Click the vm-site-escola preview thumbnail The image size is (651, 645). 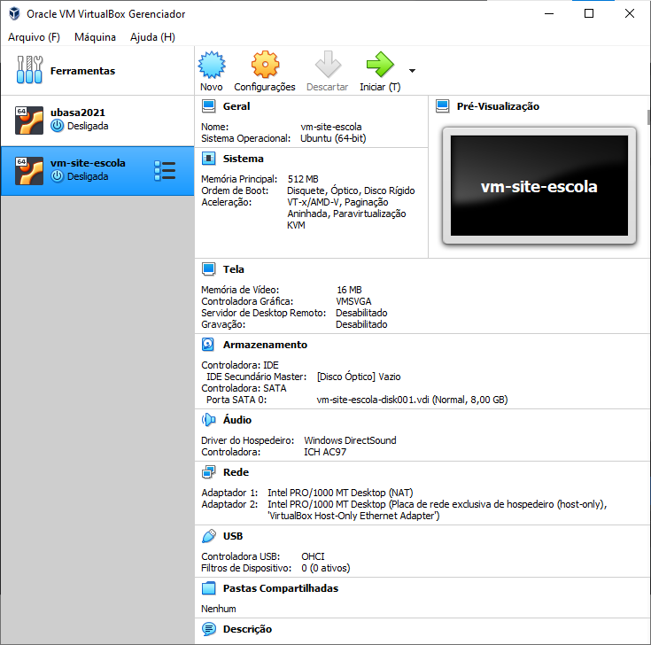(x=539, y=186)
